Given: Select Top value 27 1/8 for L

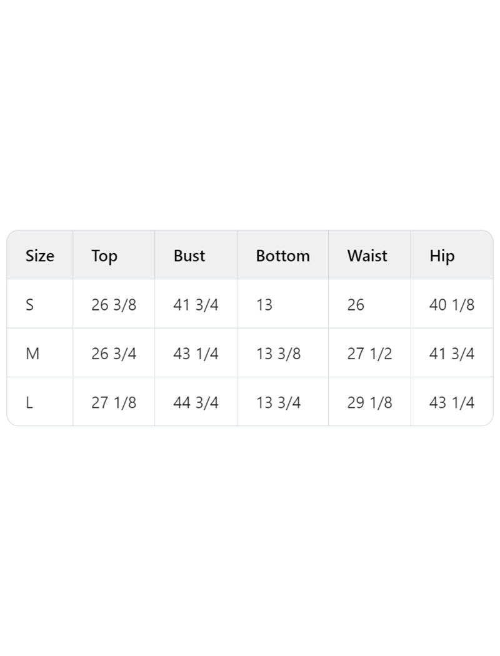Looking at the screenshot, I should point(114,402).
